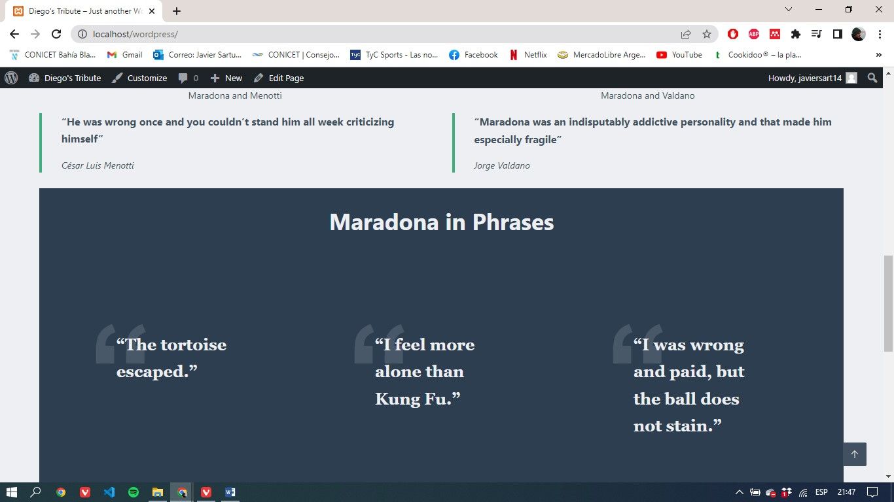
Task: Close the Diego's Tribute tab
Action: (152, 11)
